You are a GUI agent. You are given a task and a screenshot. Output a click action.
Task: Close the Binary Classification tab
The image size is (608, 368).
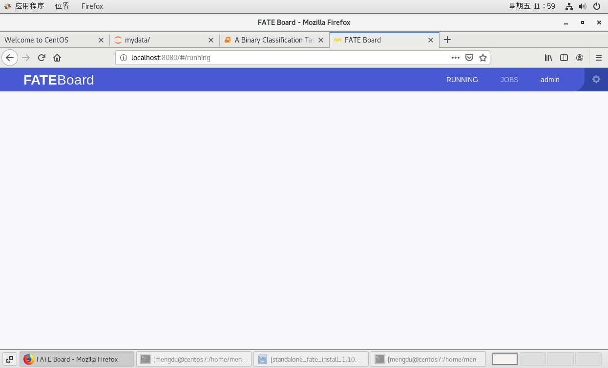(321, 40)
